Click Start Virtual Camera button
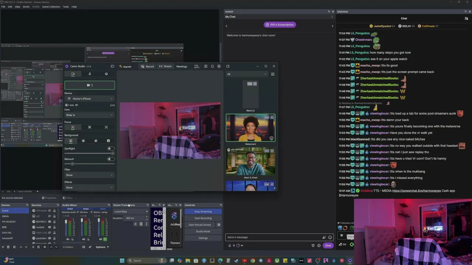 pyautogui.click(x=200, y=225)
